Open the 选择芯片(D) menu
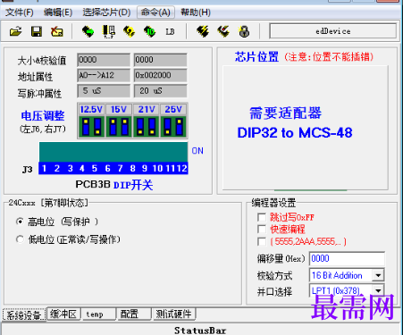Screen dimensions: 411x335 (x=106, y=13)
